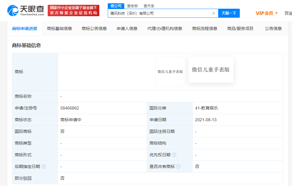Switch to the 查老板 search tab
This screenshot has width=292, height=186.
[132, 6]
